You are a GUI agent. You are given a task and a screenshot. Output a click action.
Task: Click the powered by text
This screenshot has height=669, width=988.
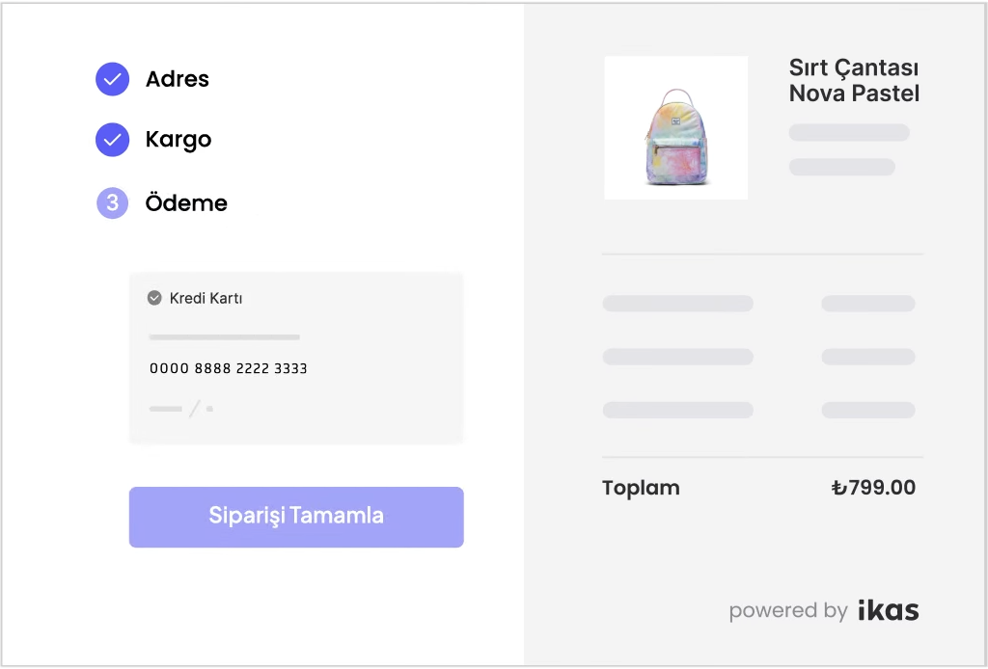click(x=787, y=611)
